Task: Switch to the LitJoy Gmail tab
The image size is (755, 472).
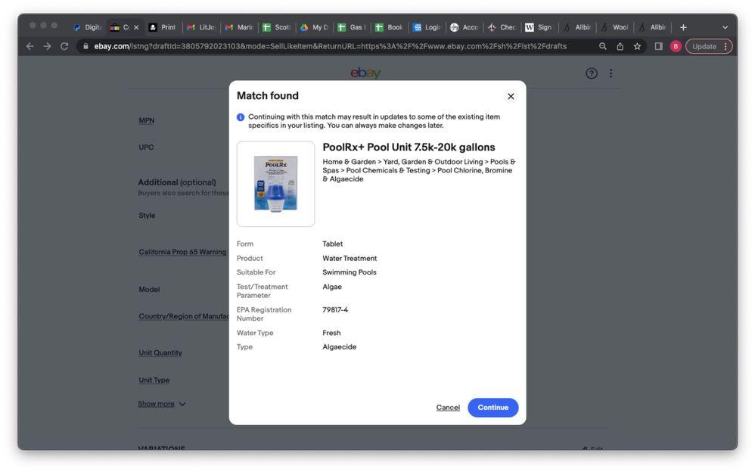Action: point(201,27)
